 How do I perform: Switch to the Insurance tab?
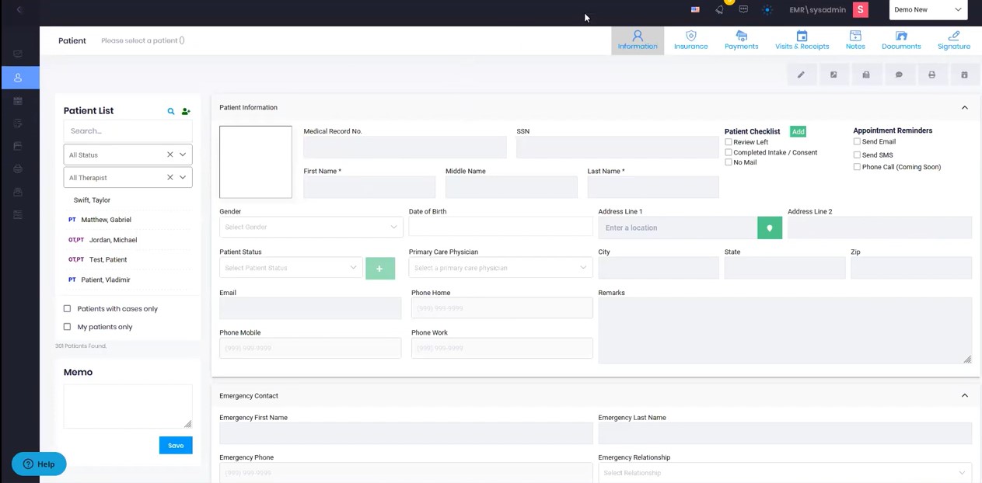coord(690,40)
